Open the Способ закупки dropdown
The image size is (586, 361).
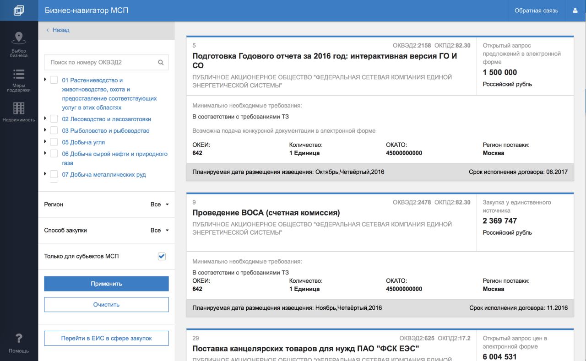pyautogui.click(x=160, y=231)
